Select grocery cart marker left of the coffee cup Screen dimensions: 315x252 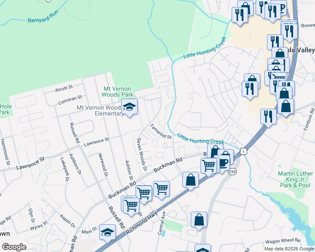tap(209, 166)
